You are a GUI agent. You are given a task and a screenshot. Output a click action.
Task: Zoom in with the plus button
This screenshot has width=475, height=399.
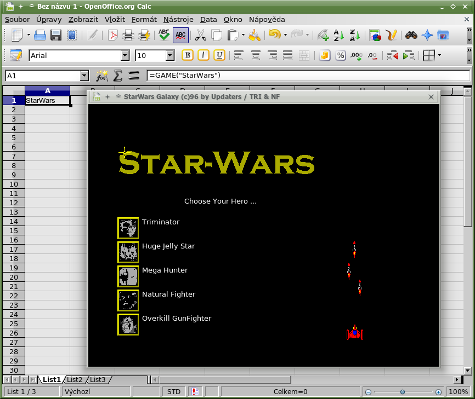coord(438,392)
